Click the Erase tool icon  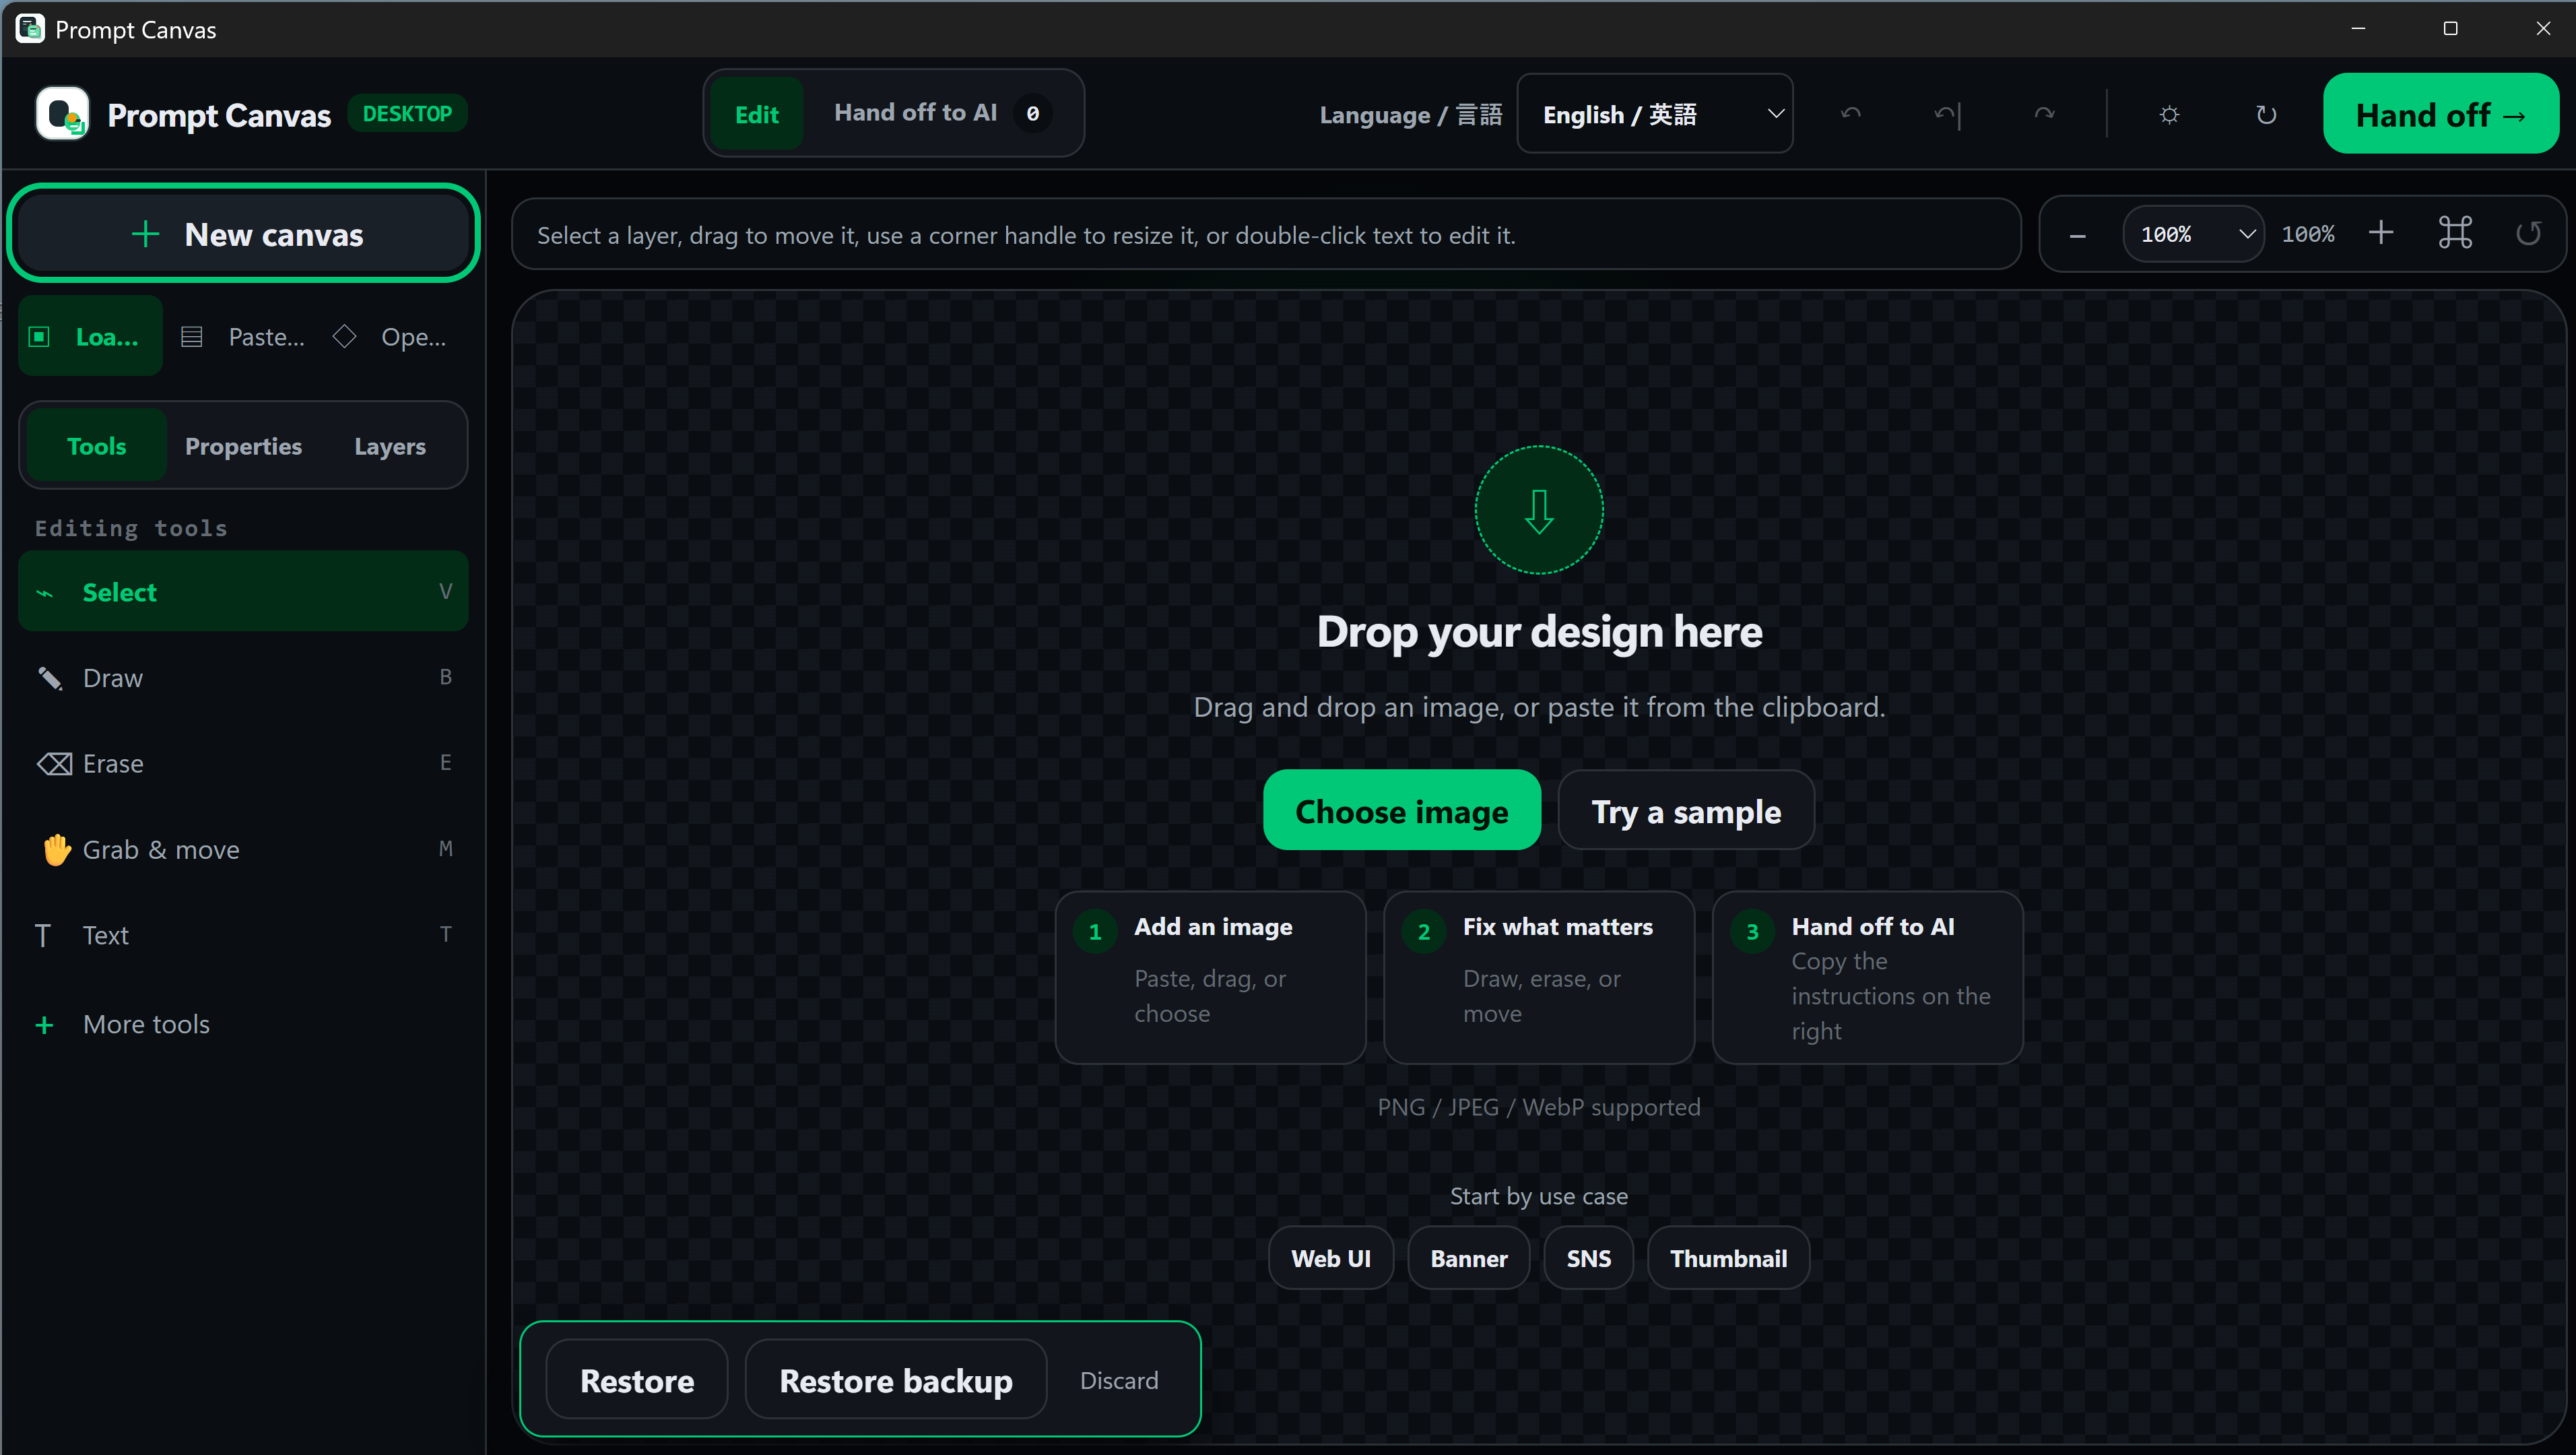click(x=54, y=764)
